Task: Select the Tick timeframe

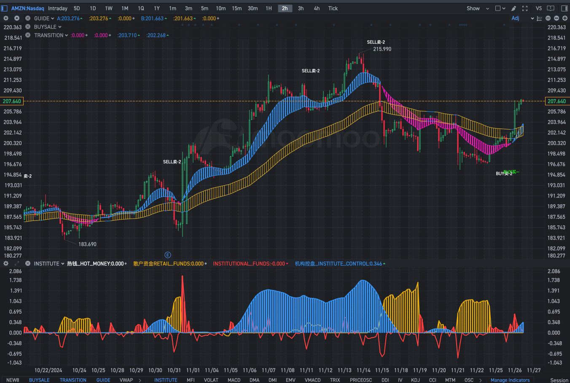Action: click(x=333, y=8)
